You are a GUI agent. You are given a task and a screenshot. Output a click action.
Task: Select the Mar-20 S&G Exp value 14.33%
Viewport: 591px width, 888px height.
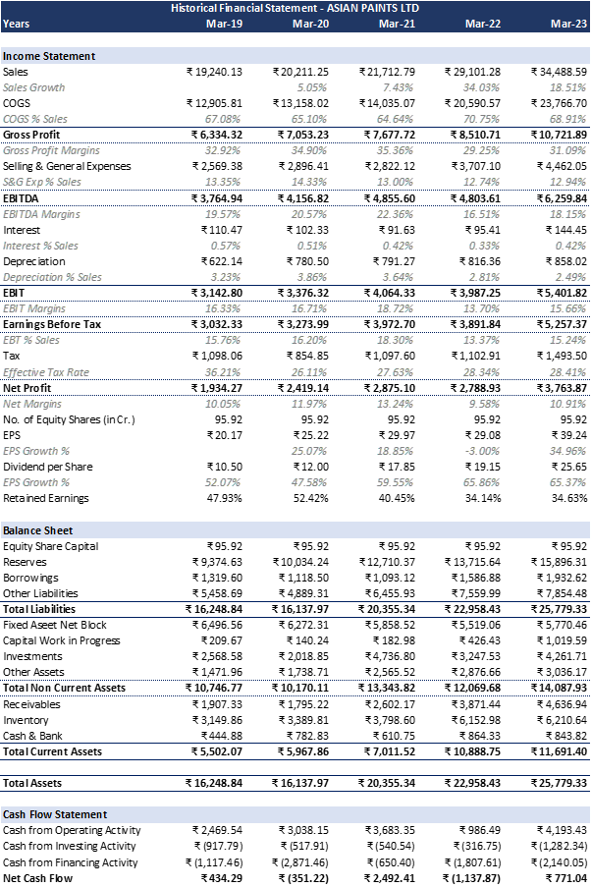(x=309, y=182)
